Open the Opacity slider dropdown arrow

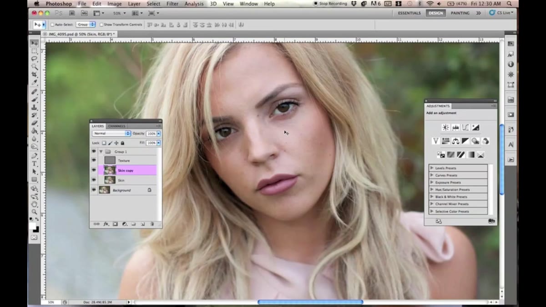click(x=158, y=134)
